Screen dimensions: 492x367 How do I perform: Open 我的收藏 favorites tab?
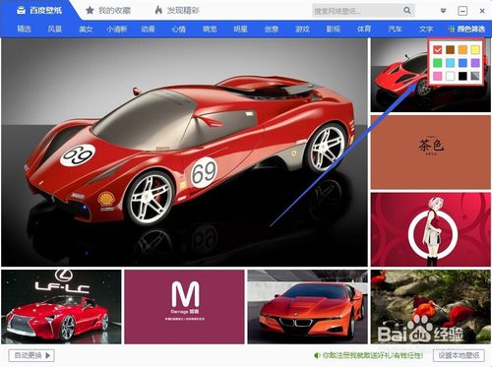pos(108,11)
